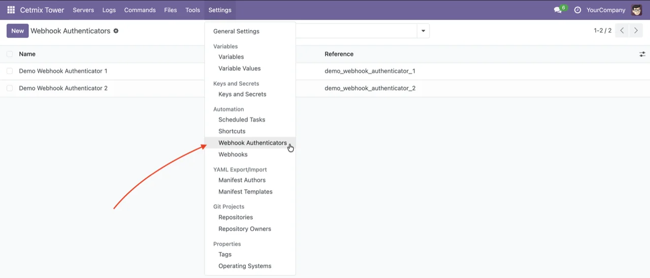
Task: Click reference demo_webhook_authenticator_1 cell
Action: 370,71
